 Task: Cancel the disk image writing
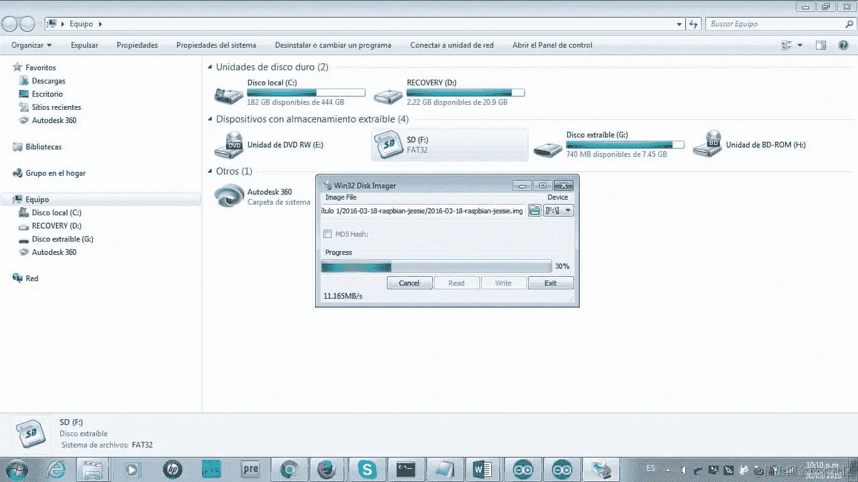tap(409, 283)
